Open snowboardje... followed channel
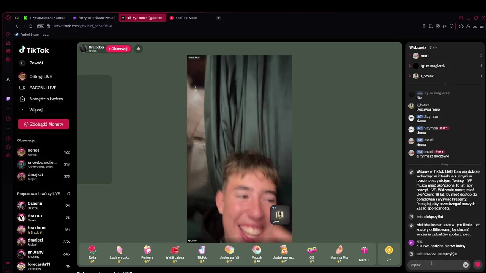This screenshot has width=486, height=273. 44,164
